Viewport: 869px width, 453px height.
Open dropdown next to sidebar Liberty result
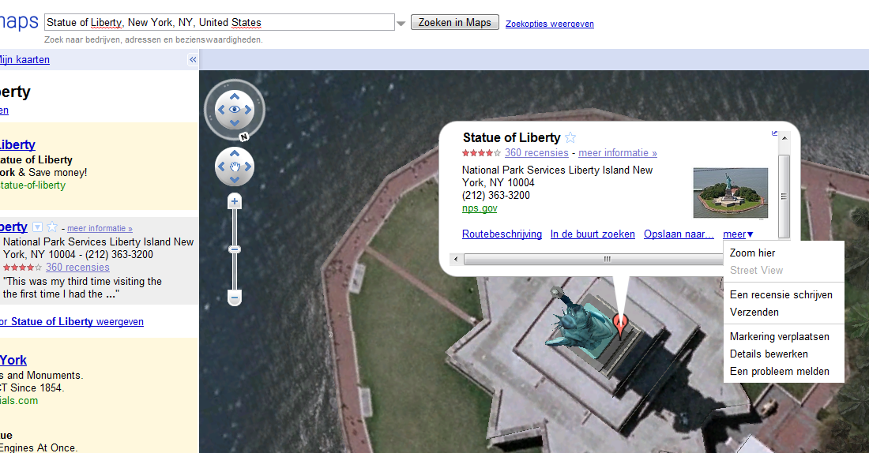(37, 227)
